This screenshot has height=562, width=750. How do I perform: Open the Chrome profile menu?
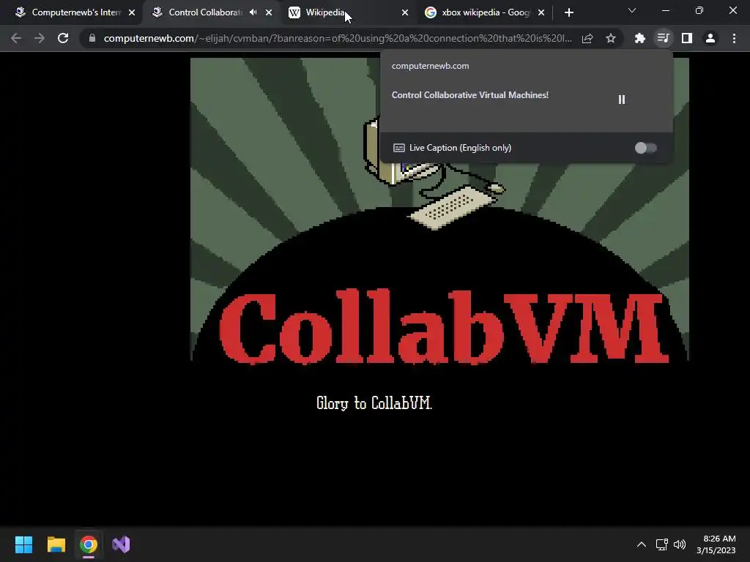(710, 38)
